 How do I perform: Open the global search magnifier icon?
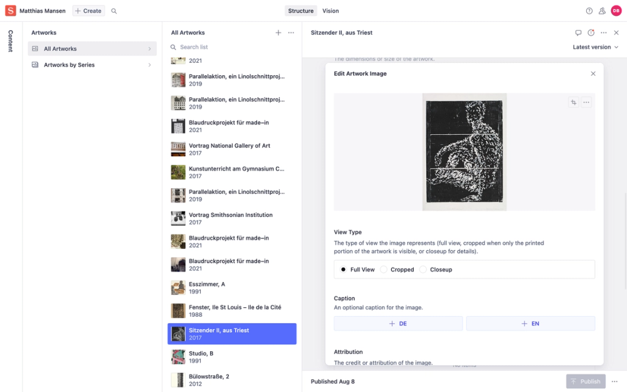tap(114, 11)
